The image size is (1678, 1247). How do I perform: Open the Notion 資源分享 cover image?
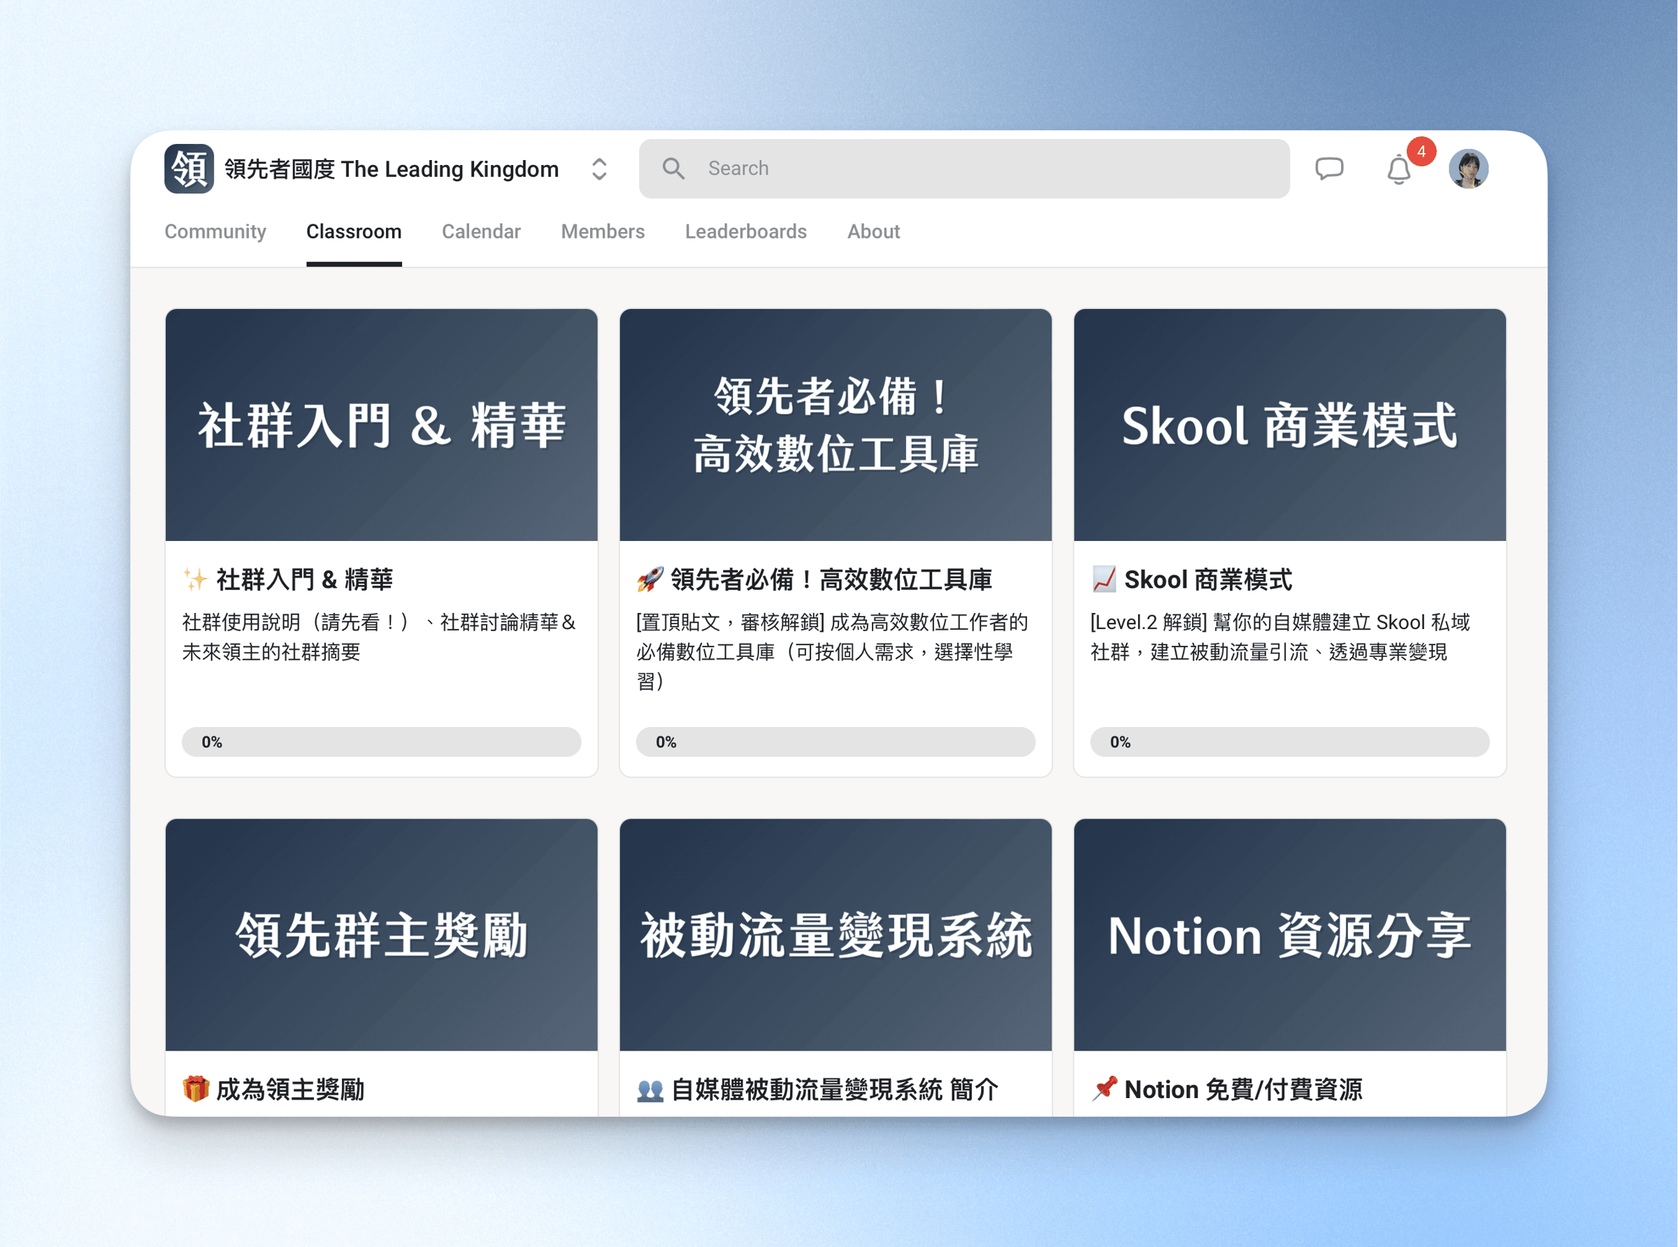1289,935
